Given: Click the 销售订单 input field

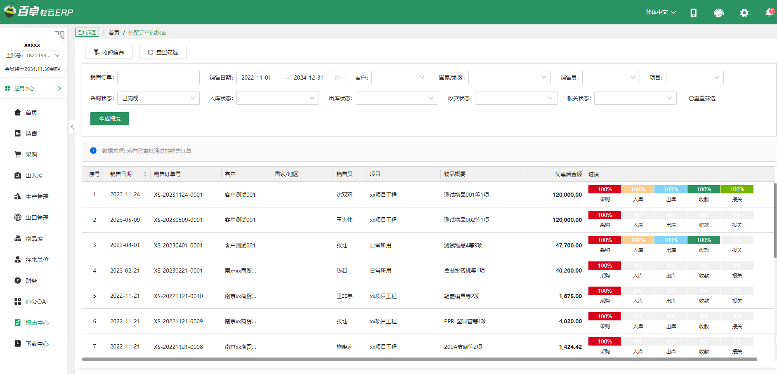Looking at the screenshot, I should tap(158, 78).
